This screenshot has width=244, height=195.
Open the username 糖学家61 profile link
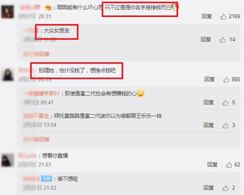pyautogui.click(x=41, y=93)
